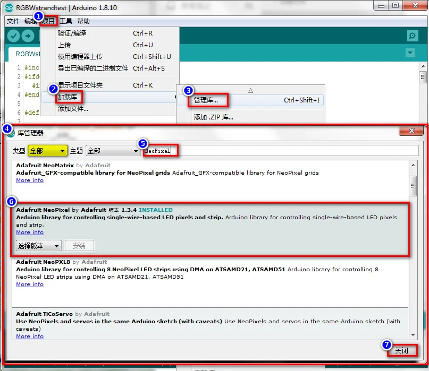Click the NeoPixel search field

tap(281, 151)
